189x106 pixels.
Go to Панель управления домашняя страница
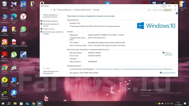51,16
